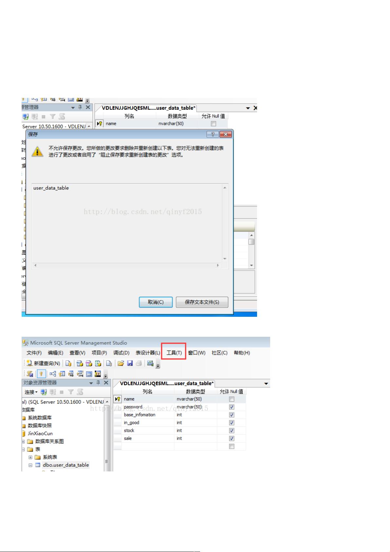Screen dimensions: 390x552
Task: Click the up arrow of the 保存 dialog list scrollbar
Action: pyautogui.click(x=225, y=188)
